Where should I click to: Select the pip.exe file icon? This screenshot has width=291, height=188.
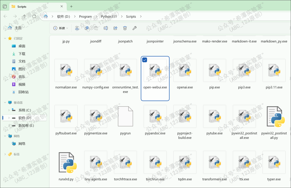coord(214,70)
